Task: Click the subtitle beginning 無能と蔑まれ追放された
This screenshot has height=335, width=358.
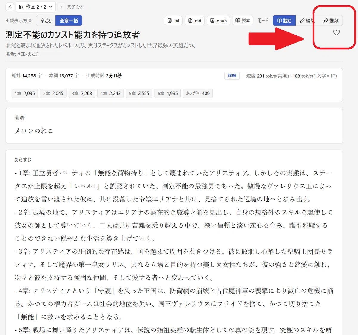Action: coord(101,45)
